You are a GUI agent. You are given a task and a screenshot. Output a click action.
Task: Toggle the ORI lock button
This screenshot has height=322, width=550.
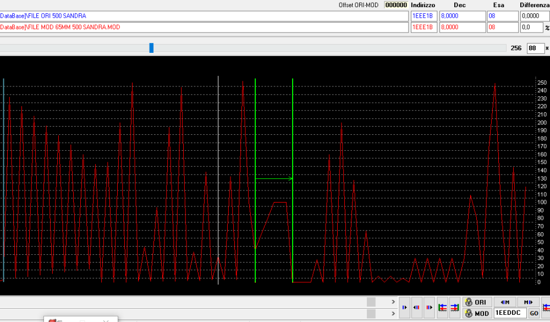pyautogui.click(x=476, y=302)
